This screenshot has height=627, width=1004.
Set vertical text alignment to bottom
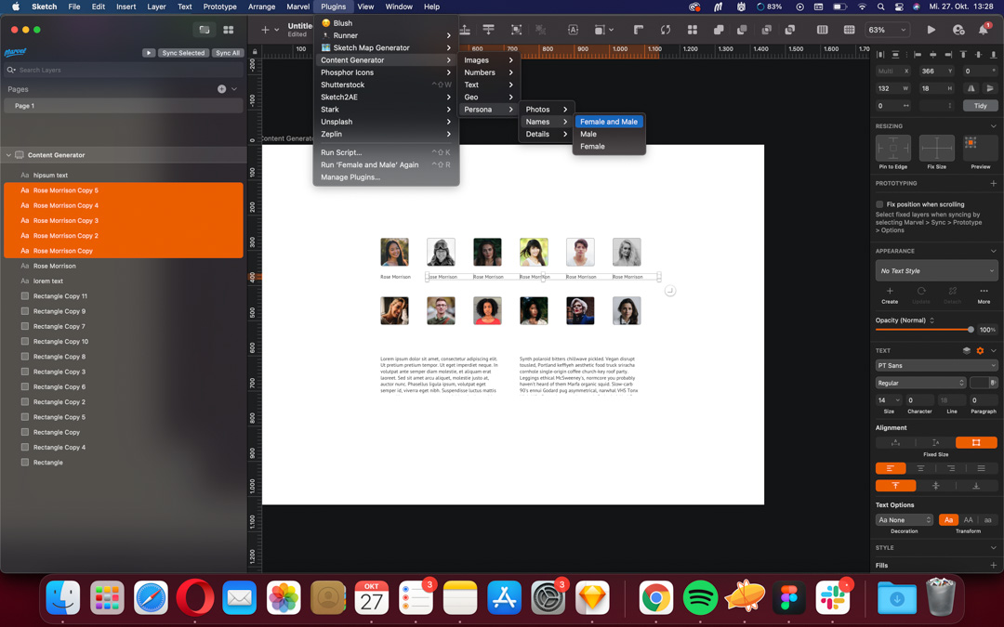[976, 486]
